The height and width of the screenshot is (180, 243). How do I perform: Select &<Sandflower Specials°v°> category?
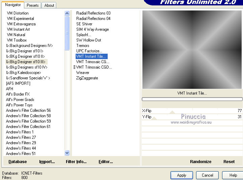point(28,78)
